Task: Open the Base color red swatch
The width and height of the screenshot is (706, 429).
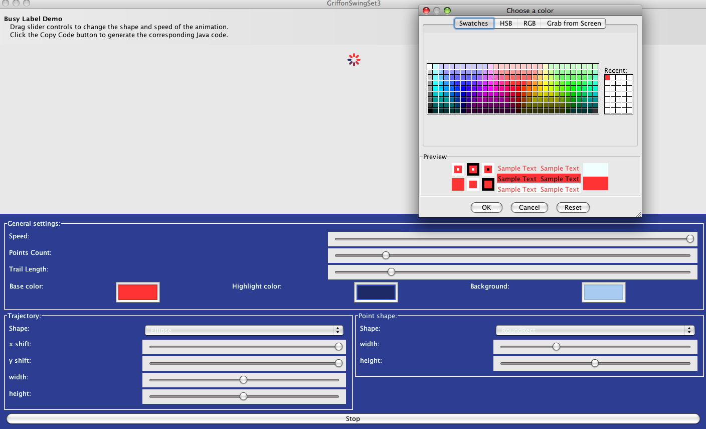Action: (138, 292)
